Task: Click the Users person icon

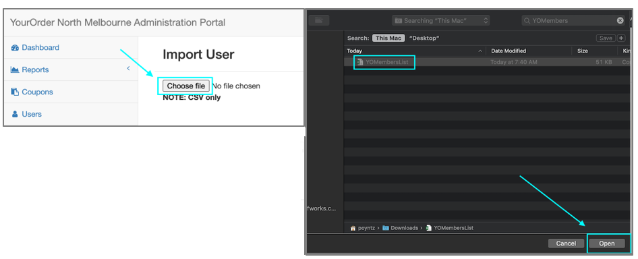Action: click(15, 114)
